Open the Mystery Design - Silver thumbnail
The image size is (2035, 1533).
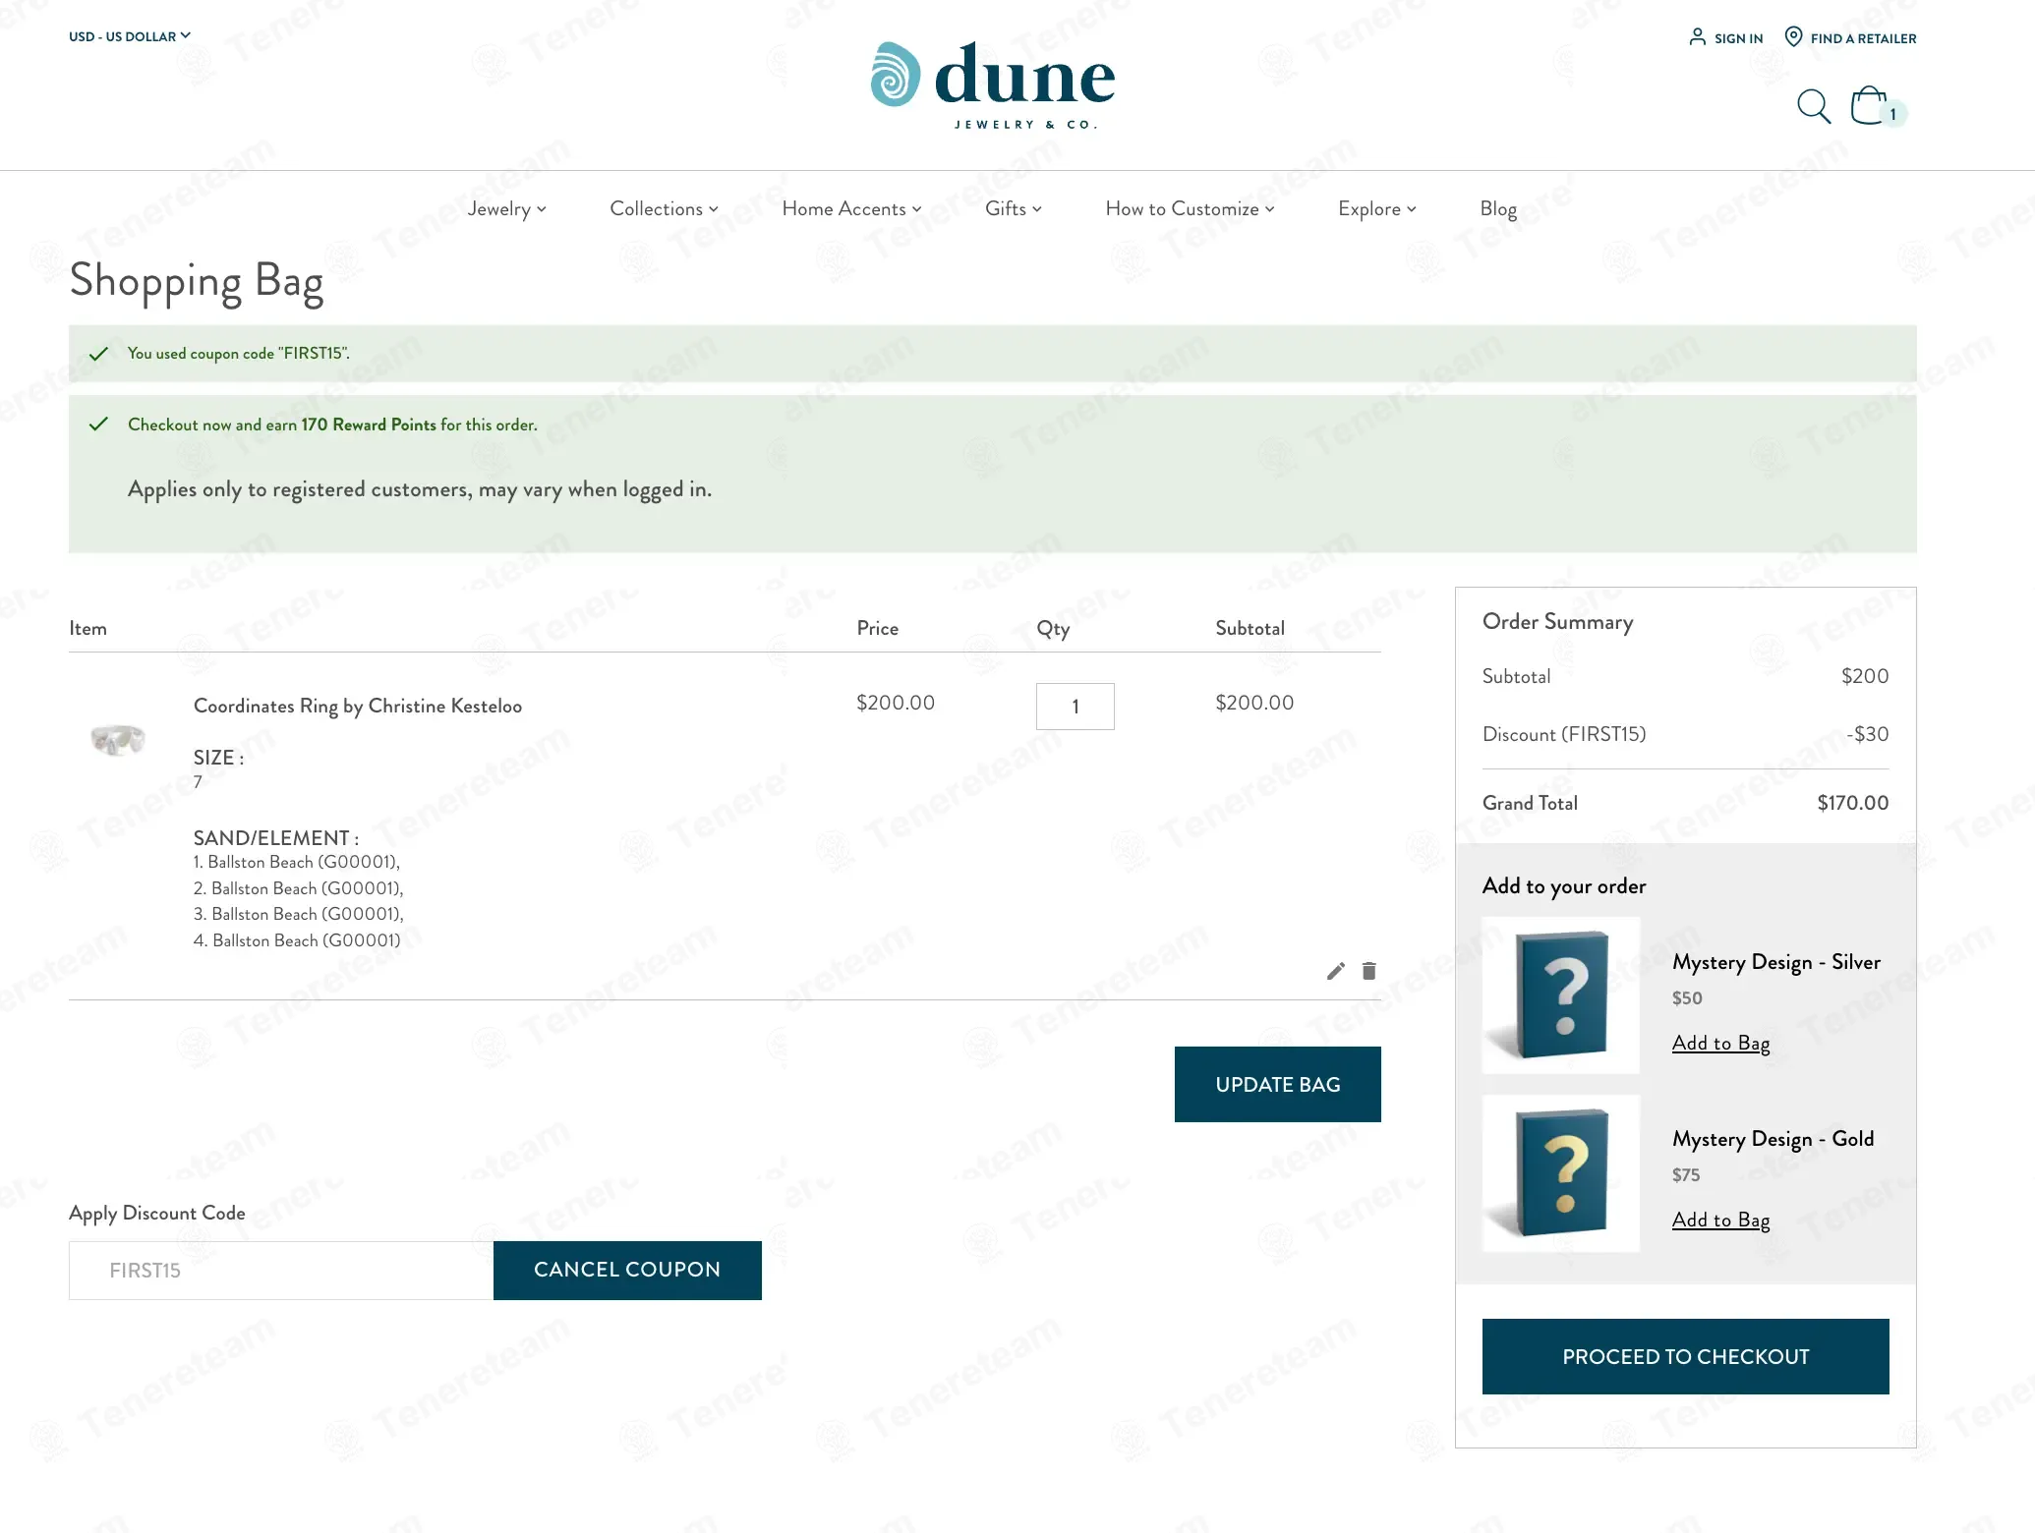[x=1561, y=994]
